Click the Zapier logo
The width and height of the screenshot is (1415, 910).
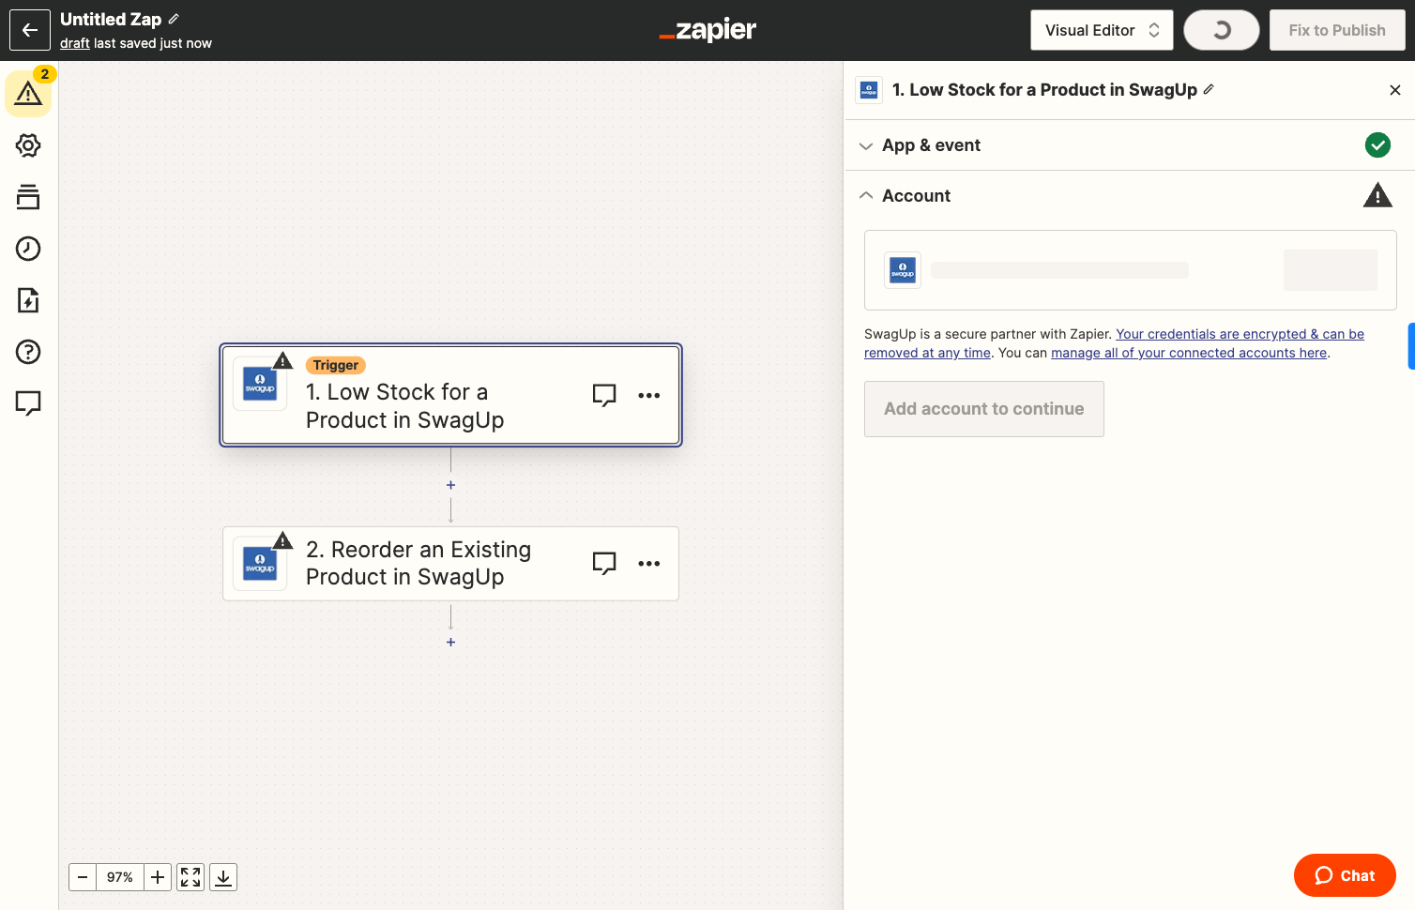coord(707,30)
